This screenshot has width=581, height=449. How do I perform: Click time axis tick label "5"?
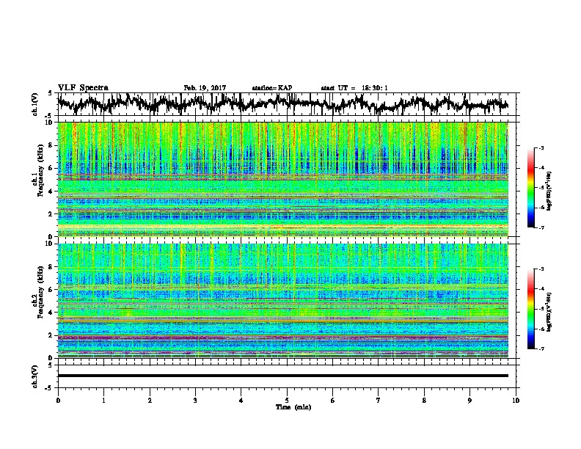pos(287,401)
